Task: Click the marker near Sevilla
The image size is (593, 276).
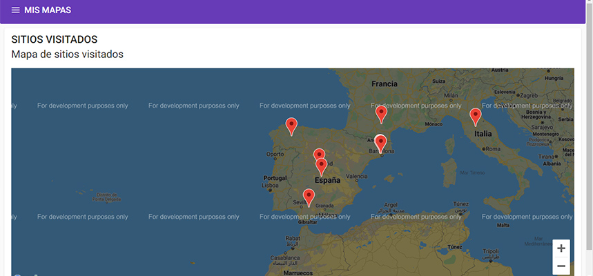Action: [x=309, y=197]
